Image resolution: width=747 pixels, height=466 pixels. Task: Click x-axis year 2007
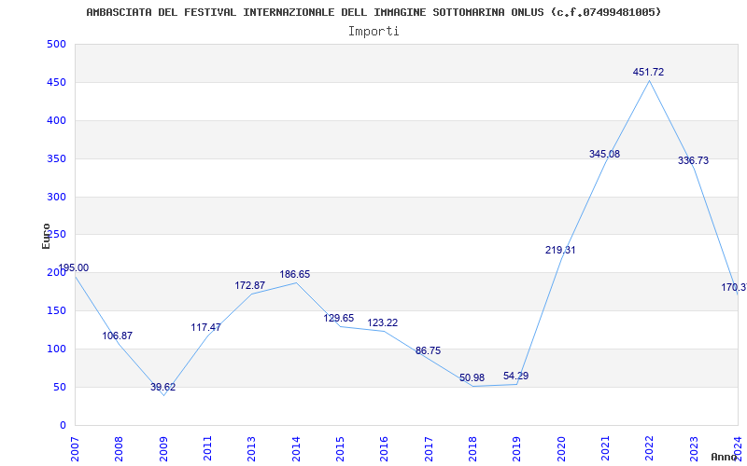[x=75, y=449]
